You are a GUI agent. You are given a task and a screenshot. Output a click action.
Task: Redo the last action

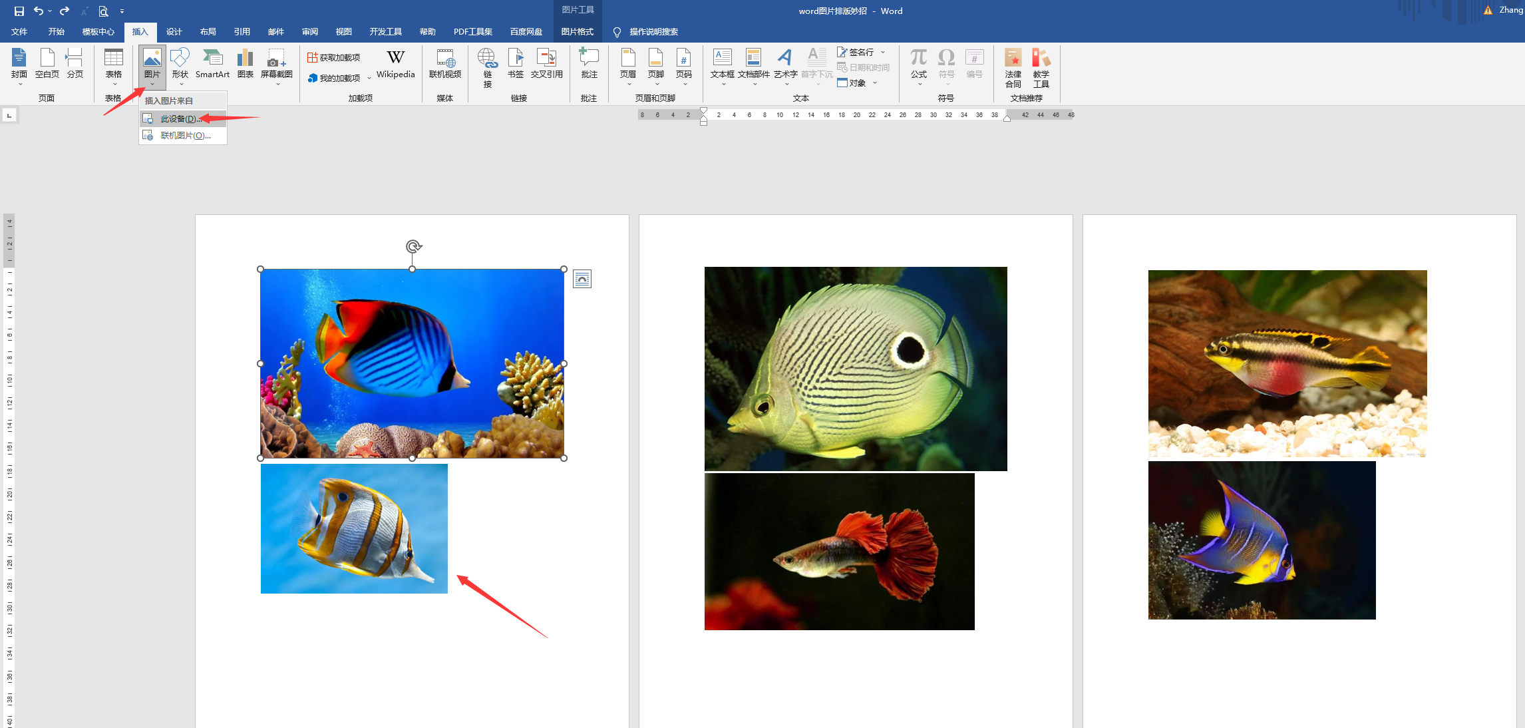(x=65, y=11)
